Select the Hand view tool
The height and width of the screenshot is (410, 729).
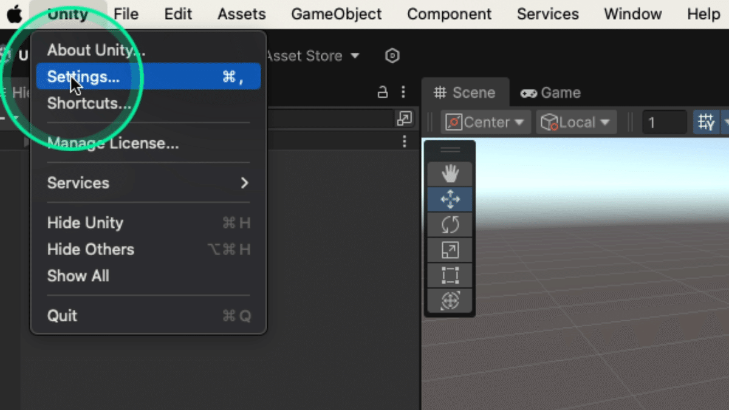450,174
